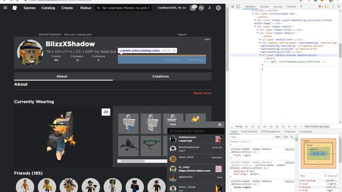Switch to Creations profile tab
This screenshot has width=342, height=192.
click(x=160, y=76)
